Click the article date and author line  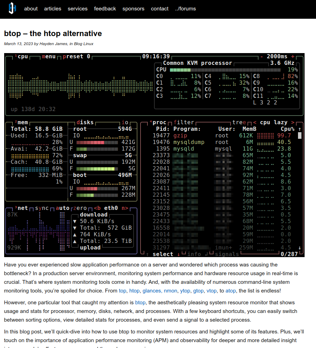(x=48, y=44)
